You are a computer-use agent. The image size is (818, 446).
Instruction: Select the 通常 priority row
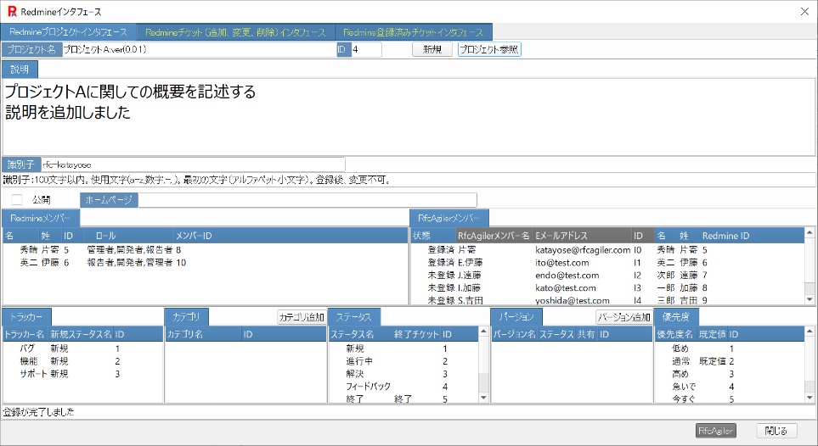(730, 361)
